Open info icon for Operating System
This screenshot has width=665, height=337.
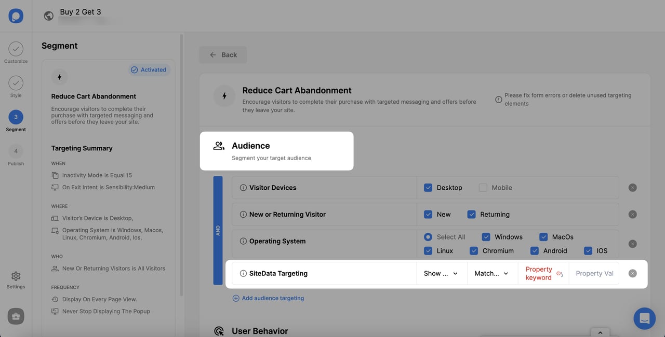pyautogui.click(x=243, y=241)
